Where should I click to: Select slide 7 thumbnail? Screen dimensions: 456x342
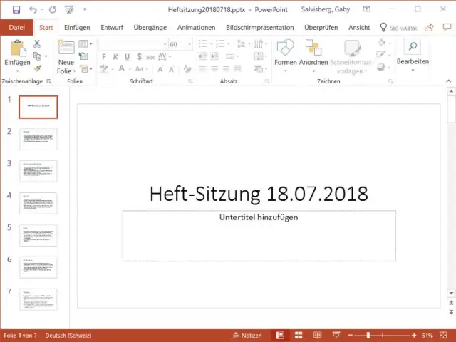point(38,299)
